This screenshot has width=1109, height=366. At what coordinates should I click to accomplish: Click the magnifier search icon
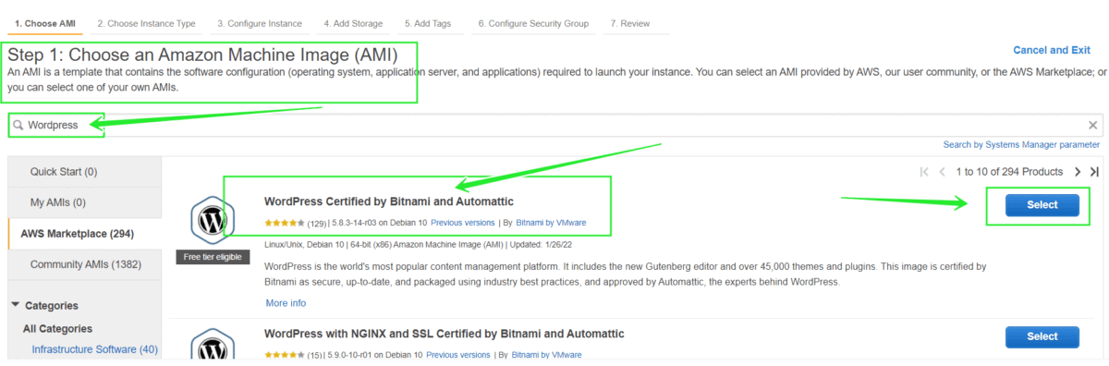[18, 125]
